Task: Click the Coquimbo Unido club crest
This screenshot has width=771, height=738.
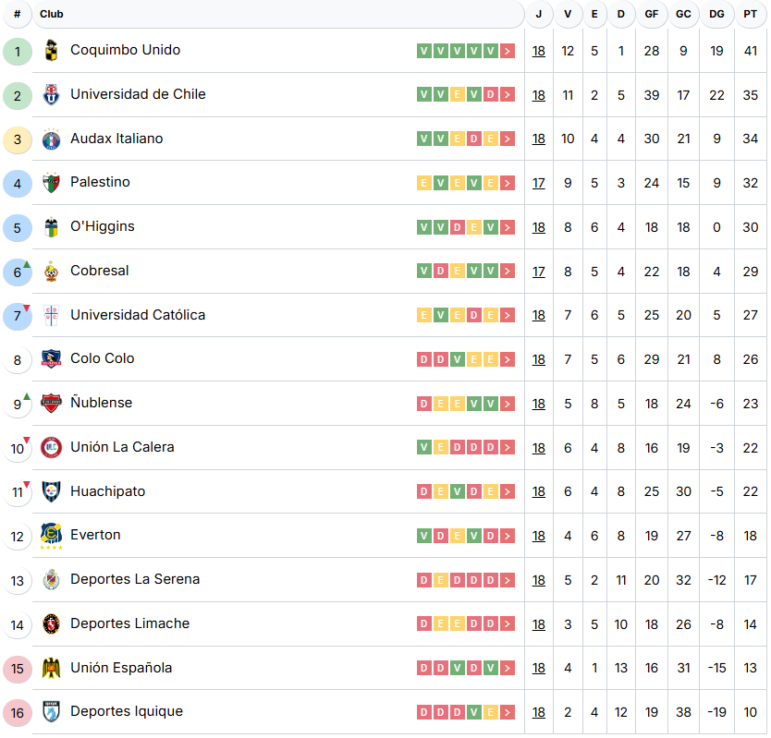Action: click(52, 51)
